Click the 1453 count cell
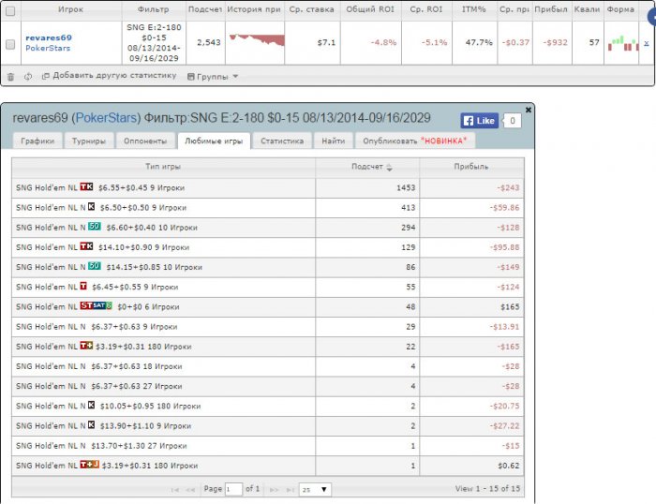This screenshot has width=656, height=504. (x=367, y=187)
